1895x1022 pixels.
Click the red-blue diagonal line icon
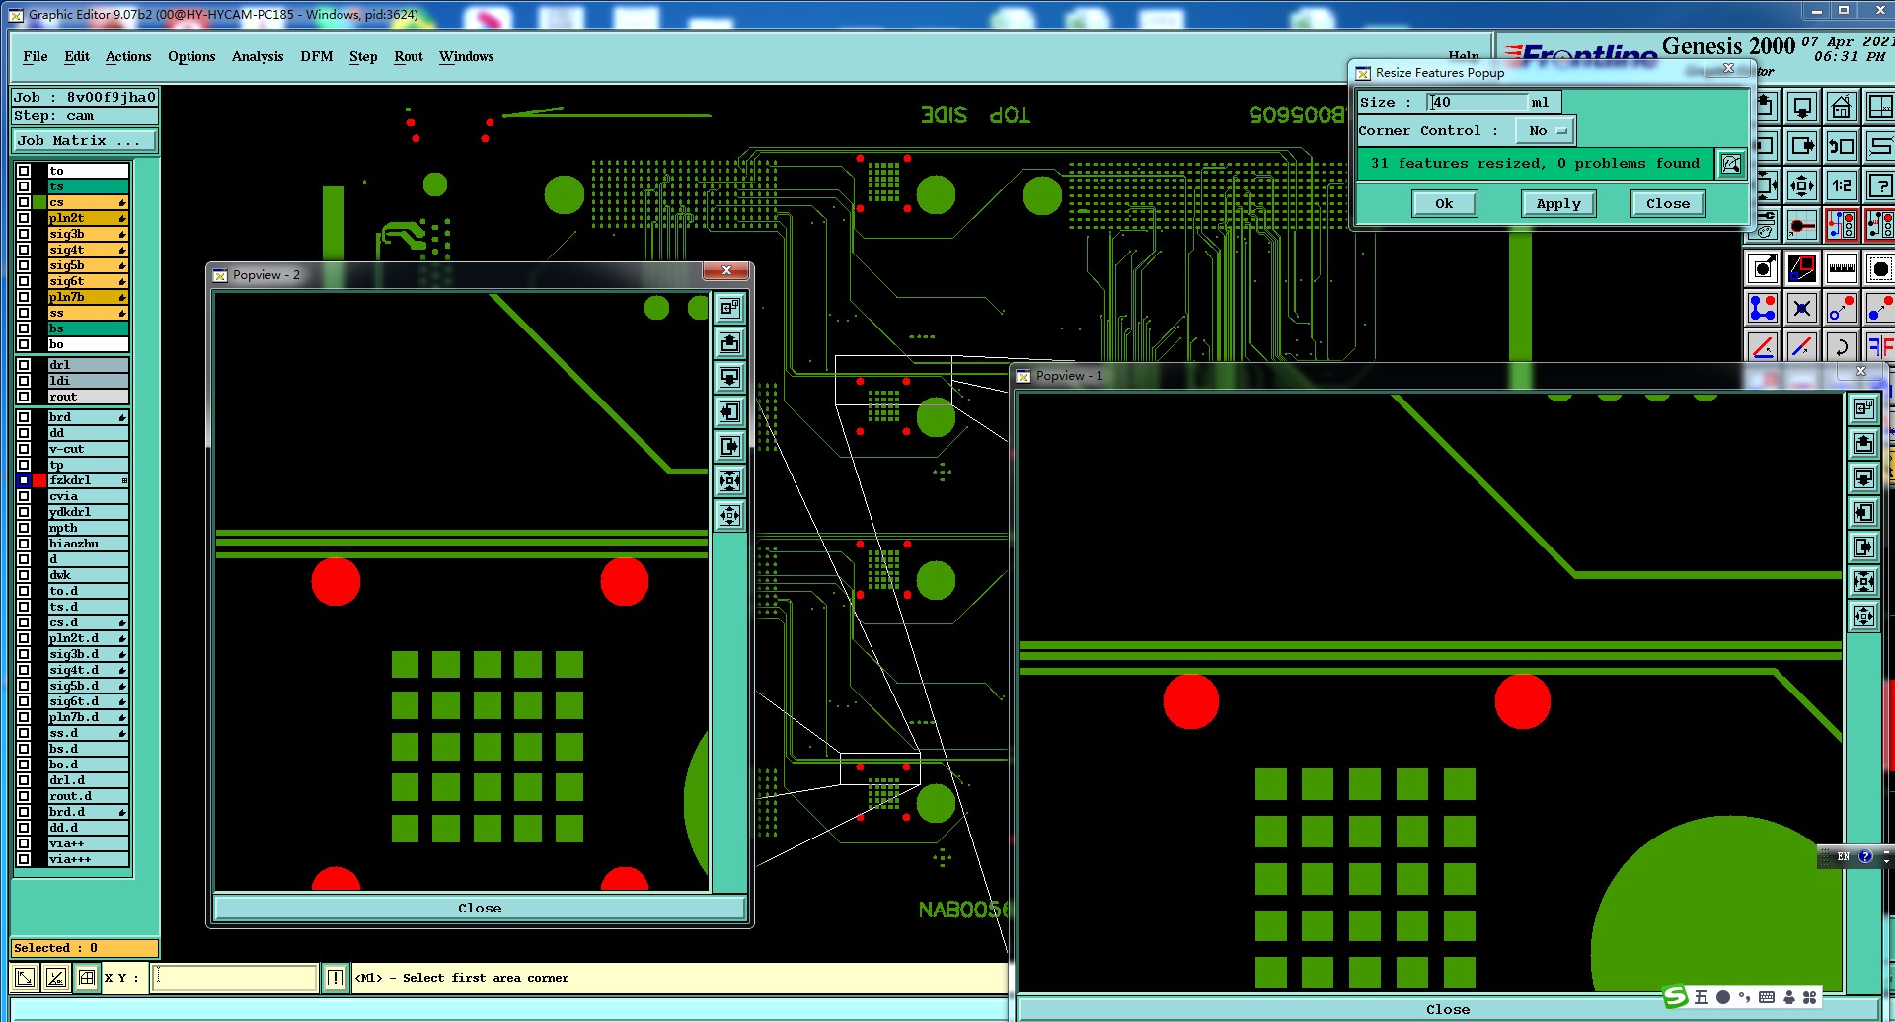tap(1802, 346)
